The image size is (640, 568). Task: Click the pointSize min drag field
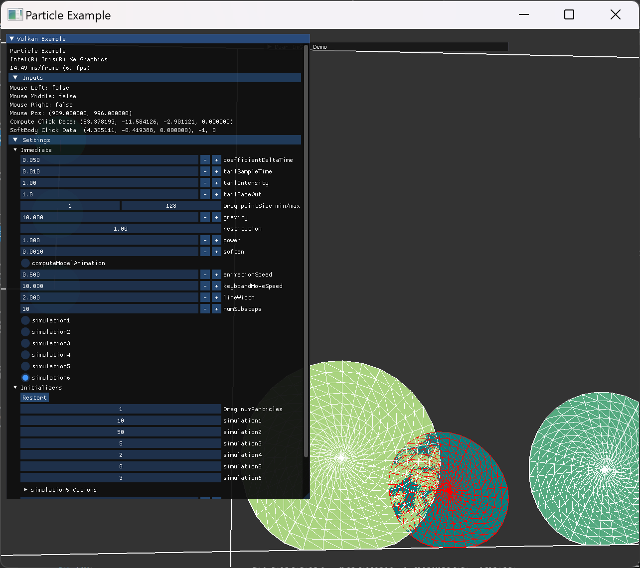[x=70, y=206]
